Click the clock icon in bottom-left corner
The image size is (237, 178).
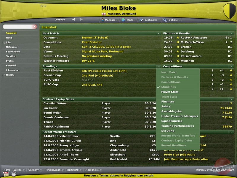pos(14,174)
